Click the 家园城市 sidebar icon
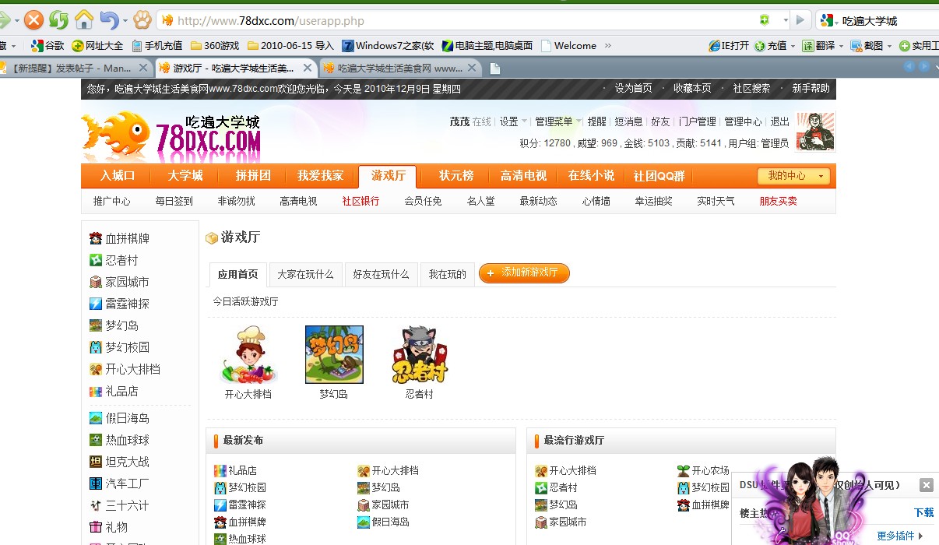Viewport: 939px width, 545px height. coord(96,282)
